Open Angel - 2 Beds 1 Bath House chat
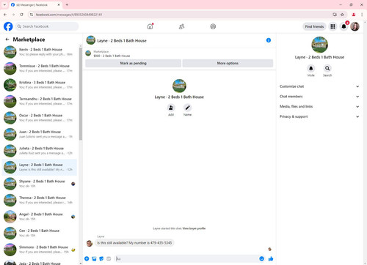Screen dimensions: 367x265 point(40,217)
